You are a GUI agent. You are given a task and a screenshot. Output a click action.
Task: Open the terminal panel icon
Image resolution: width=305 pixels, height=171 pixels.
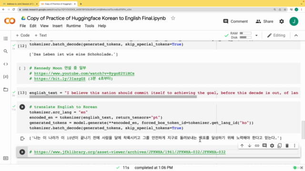pyautogui.click(x=6, y=158)
